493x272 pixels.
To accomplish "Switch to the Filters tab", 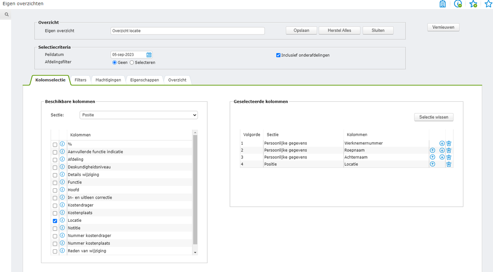I will coord(80,80).
